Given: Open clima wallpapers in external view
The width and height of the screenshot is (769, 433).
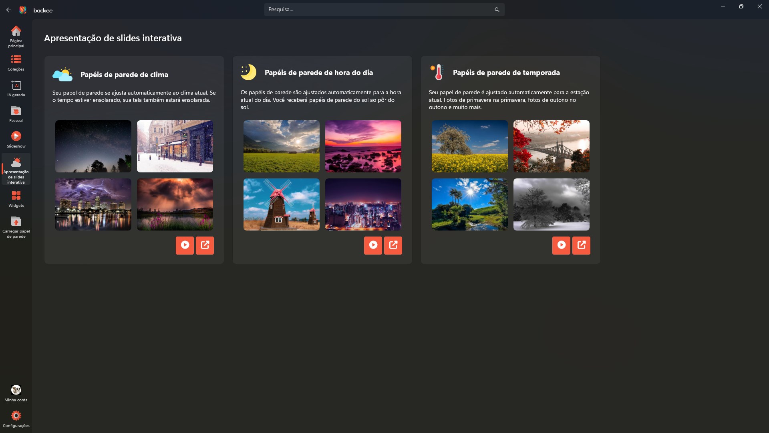Looking at the screenshot, I should click(x=205, y=245).
